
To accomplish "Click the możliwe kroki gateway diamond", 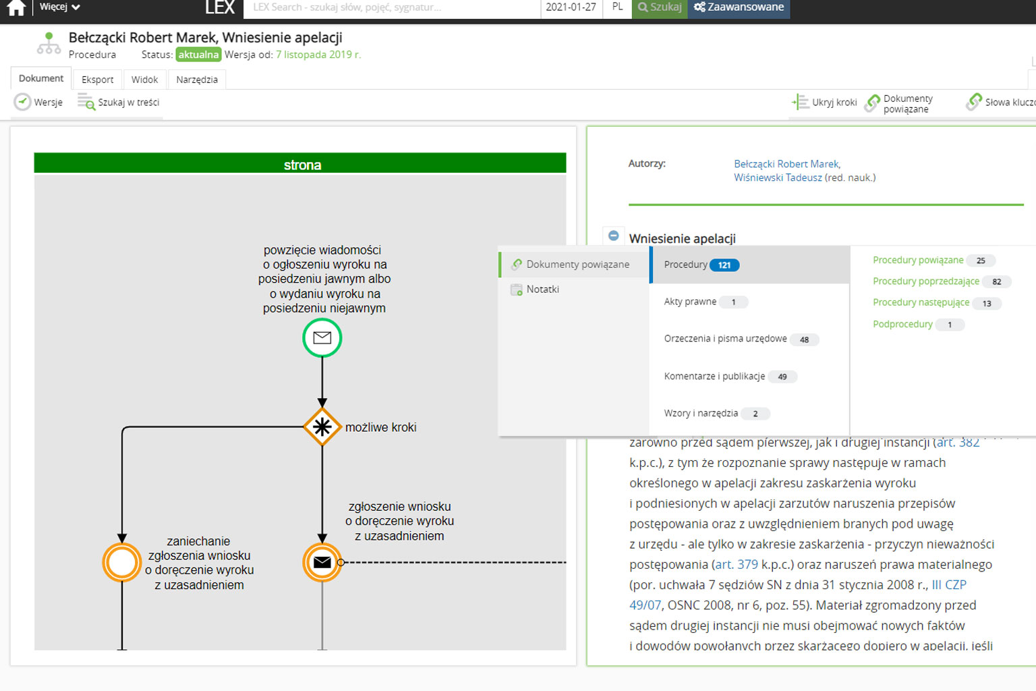I will (x=322, y=426).
